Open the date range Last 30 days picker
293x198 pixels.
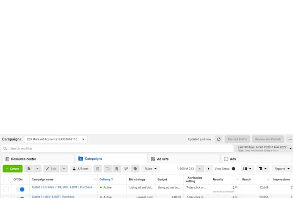pos(265,148)
